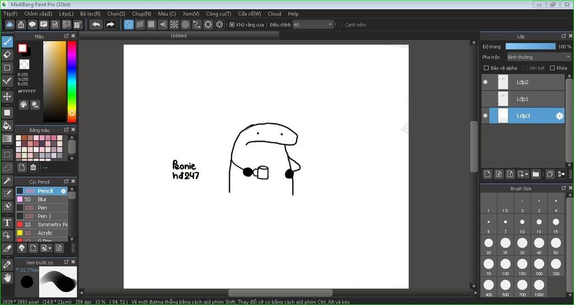The height and width of the screenshot is (305, 574).
Task: Open the Chỉnh sửa(E) menu
Action: point(38,13)
